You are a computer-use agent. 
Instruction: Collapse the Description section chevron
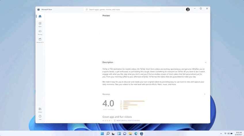pyautogui.click(x=205, y=62)
